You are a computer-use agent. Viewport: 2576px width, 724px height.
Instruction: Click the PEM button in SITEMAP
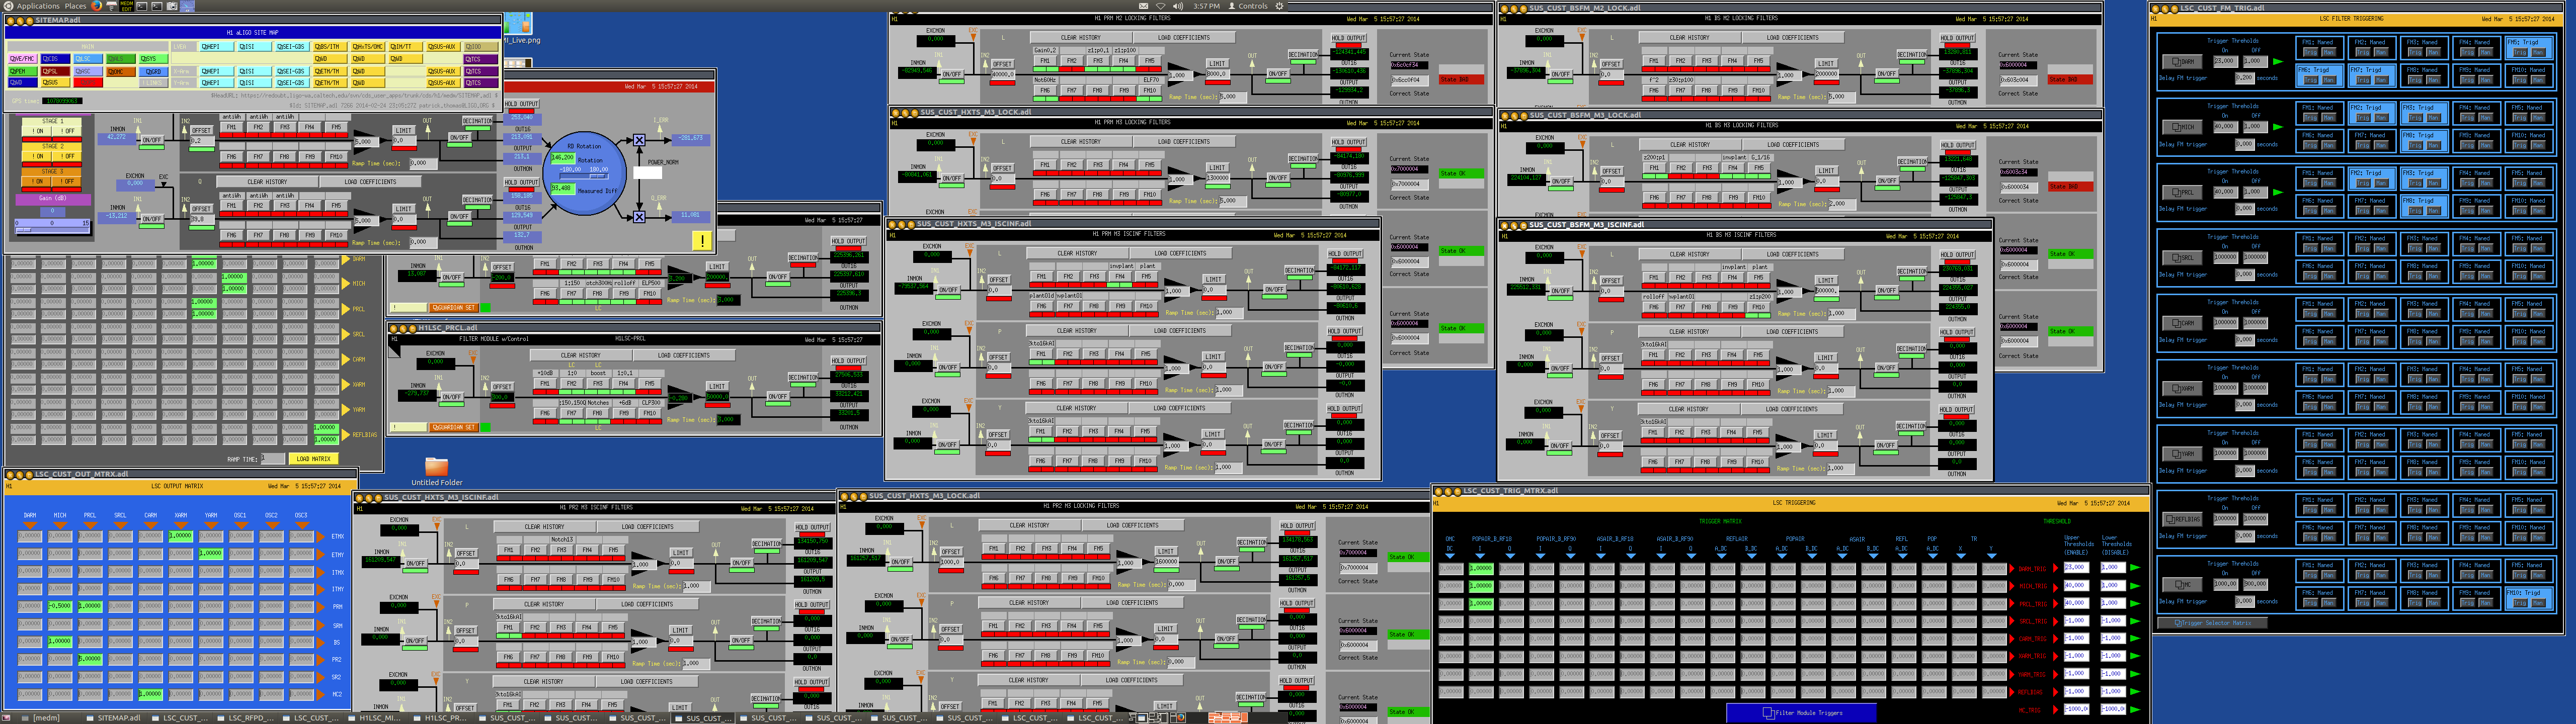pos(22,71)
